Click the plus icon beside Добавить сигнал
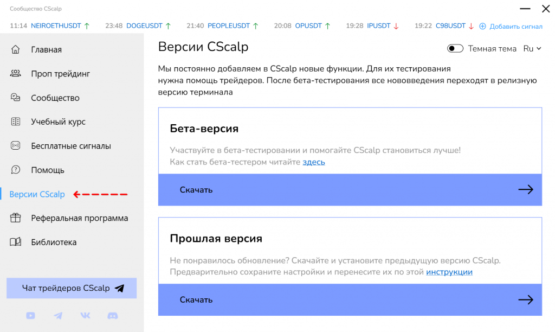 482,26
